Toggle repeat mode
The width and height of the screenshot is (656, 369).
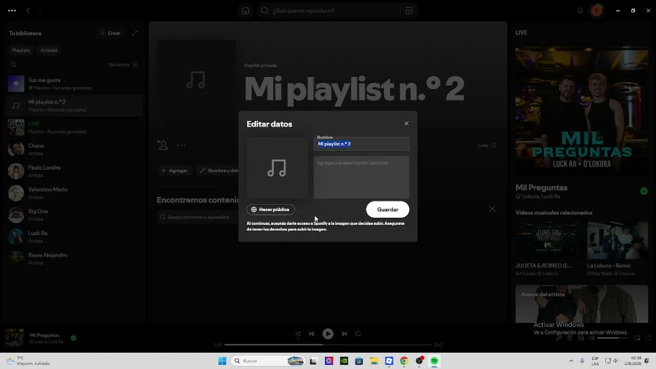(358, 334)
